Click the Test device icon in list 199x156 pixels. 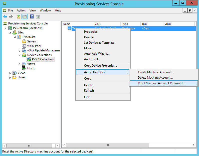69,28
